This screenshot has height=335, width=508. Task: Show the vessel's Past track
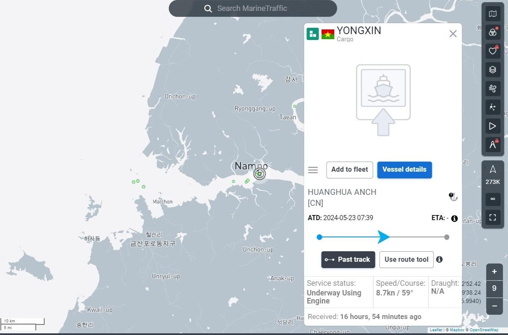348,260
